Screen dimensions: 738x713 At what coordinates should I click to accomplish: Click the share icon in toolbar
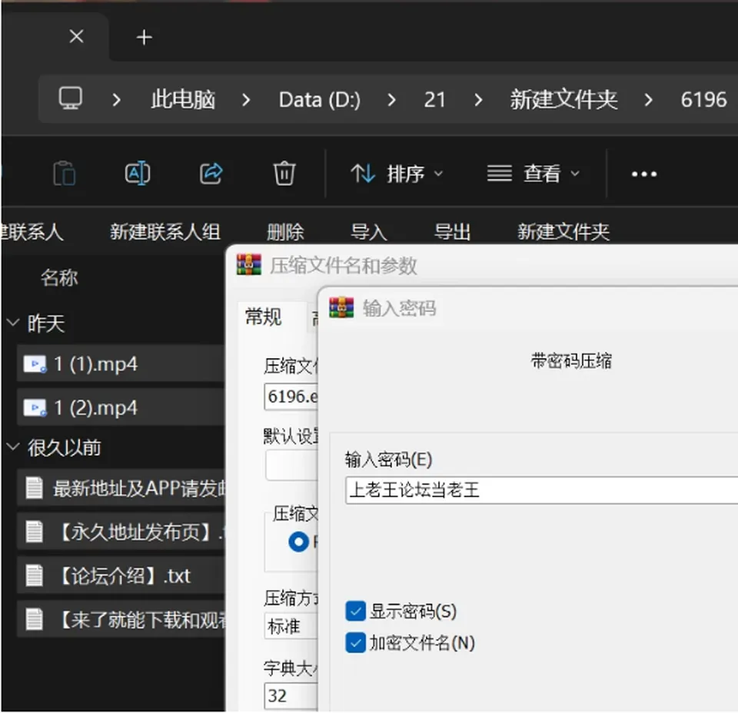click(211, 174)
